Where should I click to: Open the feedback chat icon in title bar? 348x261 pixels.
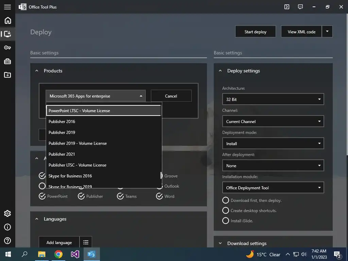coord(300,7)
